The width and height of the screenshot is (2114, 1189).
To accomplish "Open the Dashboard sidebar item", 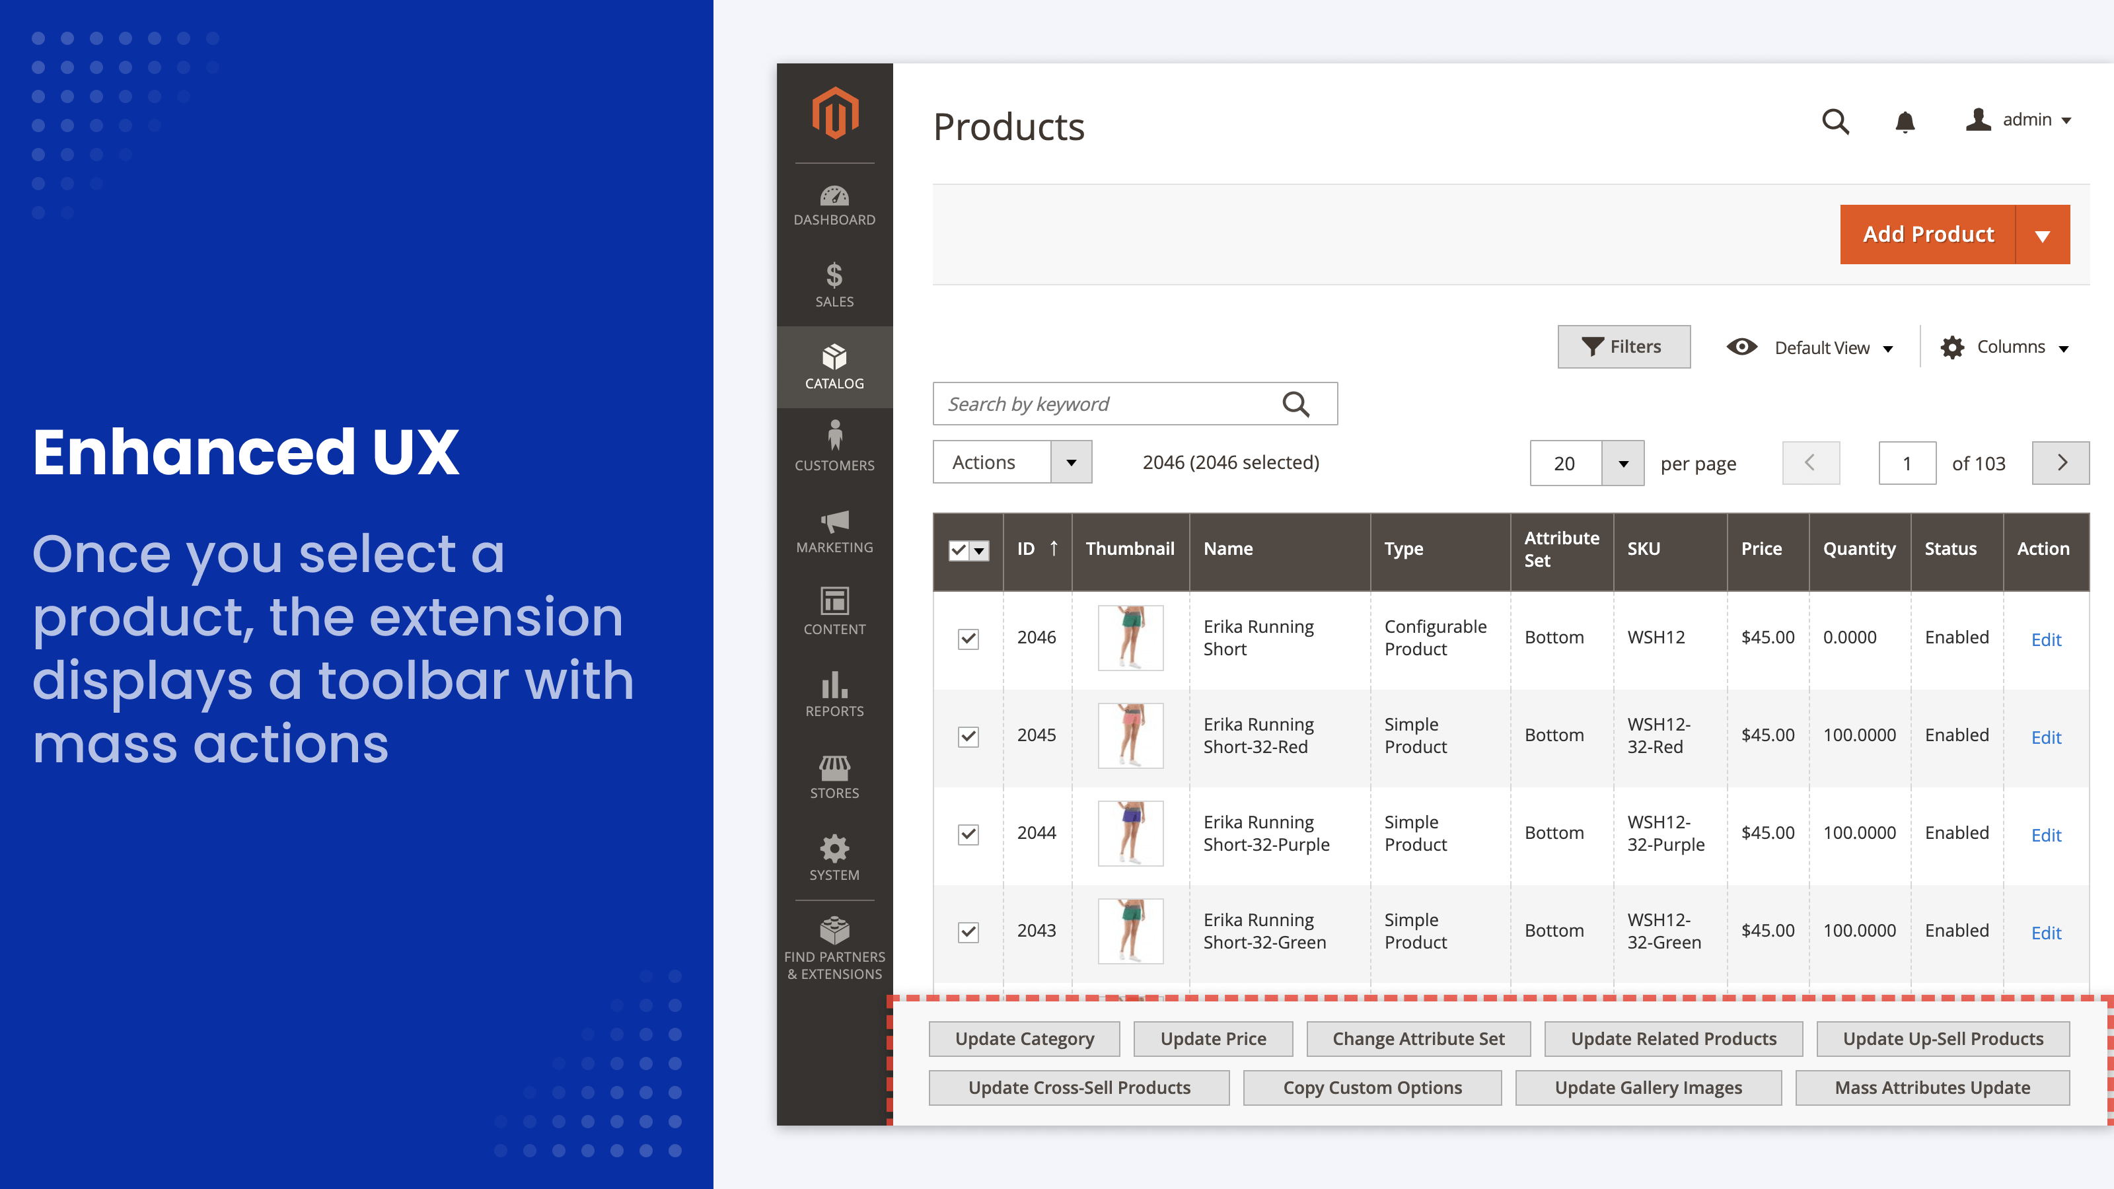I will tap(834, 205).
